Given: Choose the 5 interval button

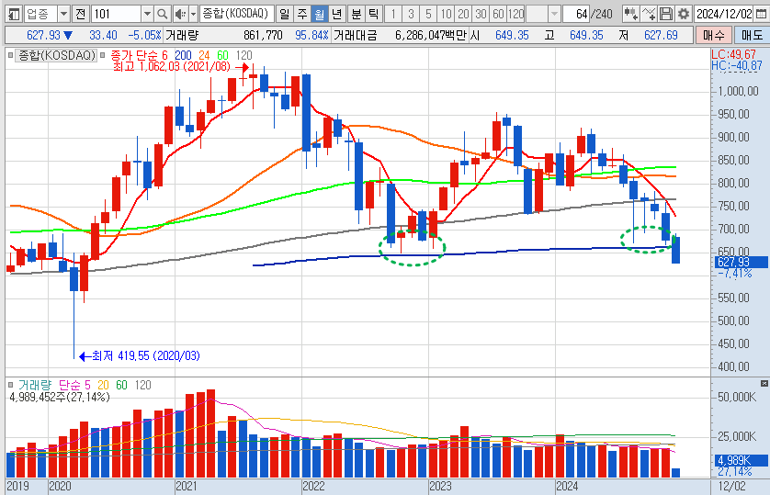Looking at the screenshot, I should (428, 14).
